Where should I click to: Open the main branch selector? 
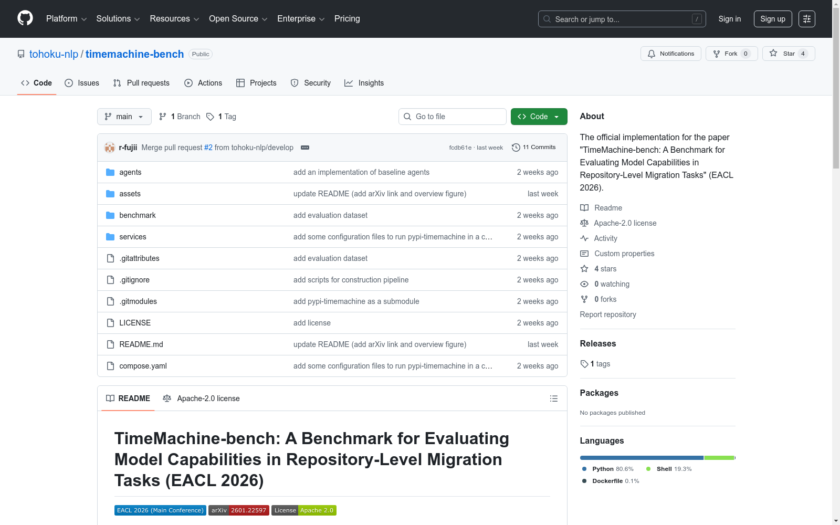click(x=124, y=117)
